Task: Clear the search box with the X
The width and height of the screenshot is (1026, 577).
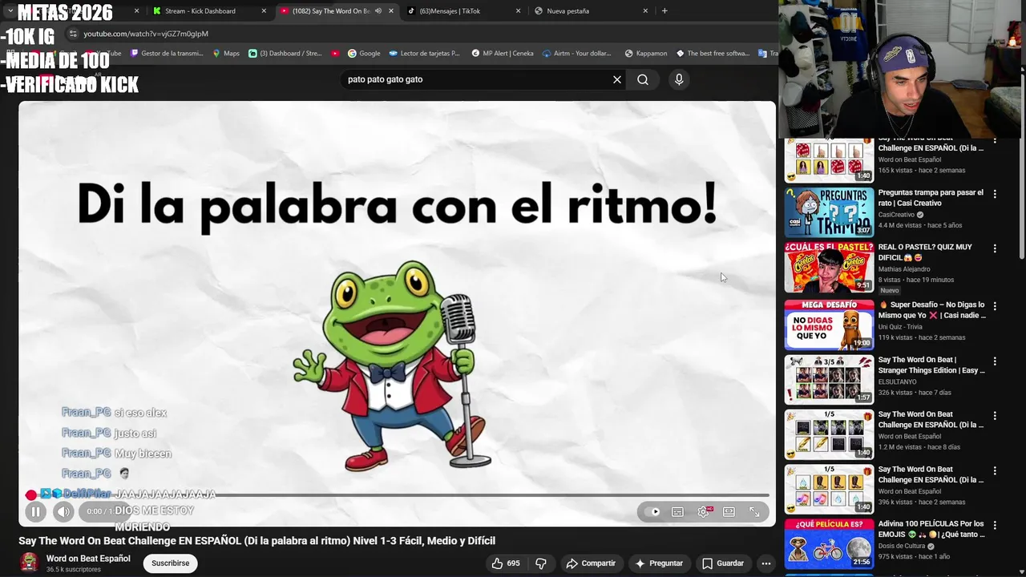Action: tap(617, 79)
